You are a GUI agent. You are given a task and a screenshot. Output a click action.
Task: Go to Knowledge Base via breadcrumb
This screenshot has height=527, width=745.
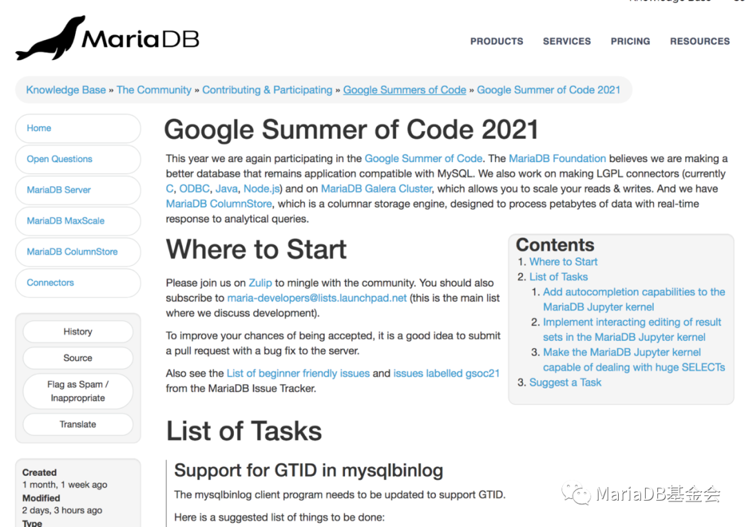(66, 90)
